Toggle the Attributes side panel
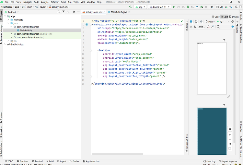Viewport: 243px width, 165px height. click(237, 27)
